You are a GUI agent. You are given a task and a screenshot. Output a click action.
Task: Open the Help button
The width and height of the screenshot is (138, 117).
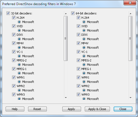click(x=15, y=109)
